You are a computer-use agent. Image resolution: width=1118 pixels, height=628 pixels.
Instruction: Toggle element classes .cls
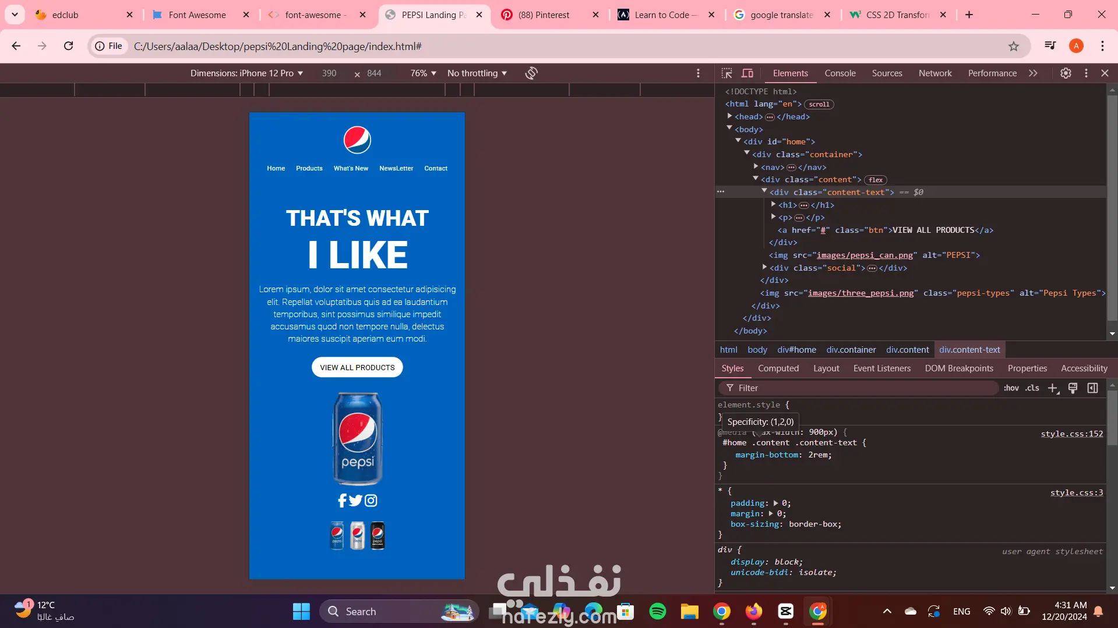[1032, 388]
